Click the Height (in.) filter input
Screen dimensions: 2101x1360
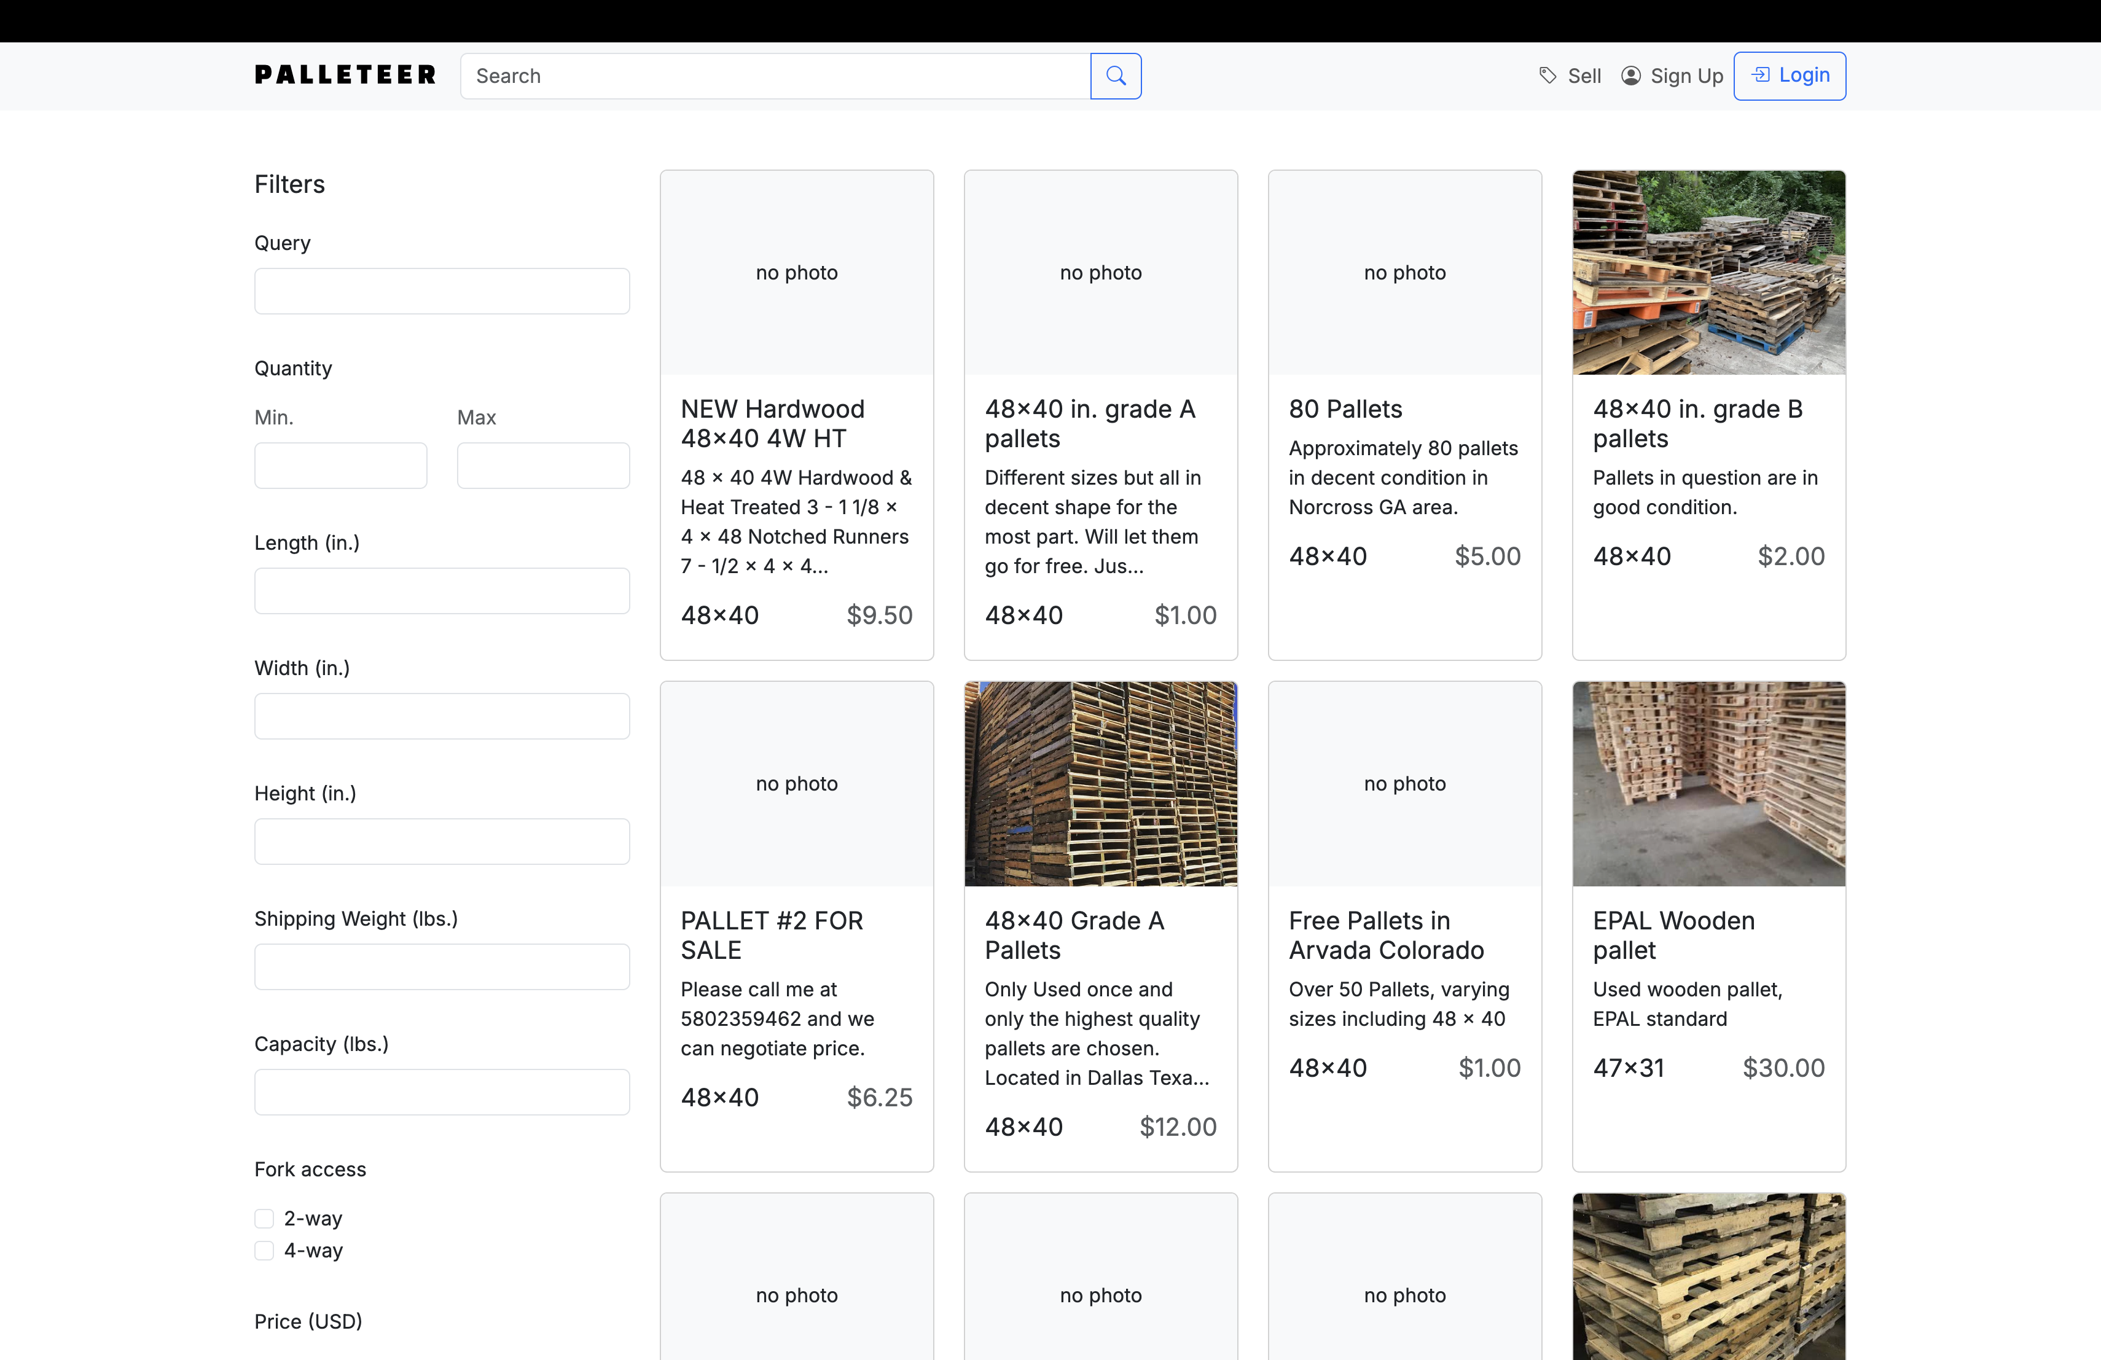441,841
